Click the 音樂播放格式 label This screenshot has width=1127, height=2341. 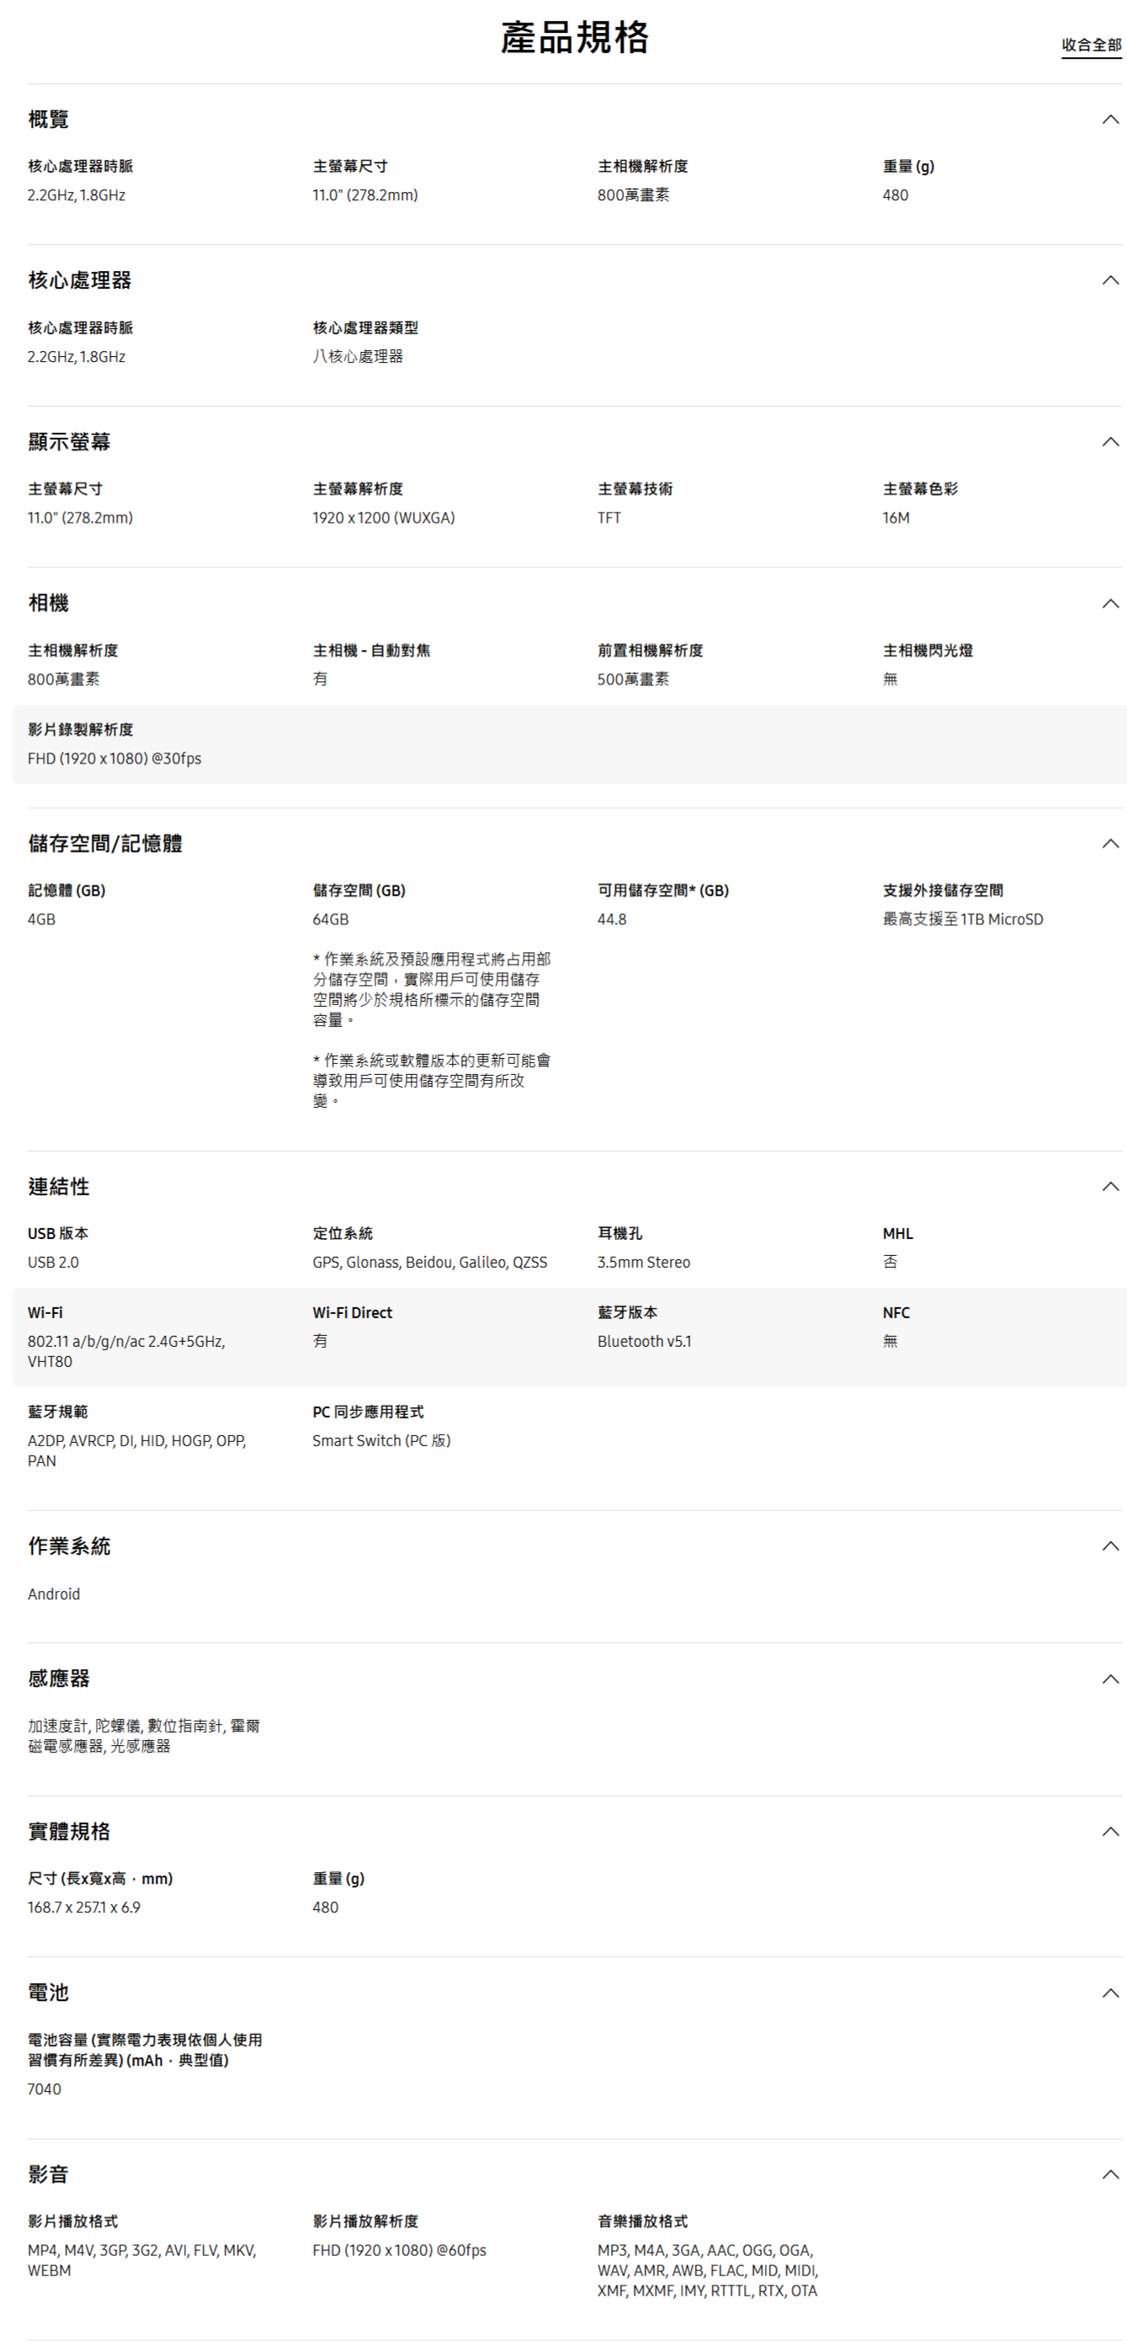(x=642, y=2221)
